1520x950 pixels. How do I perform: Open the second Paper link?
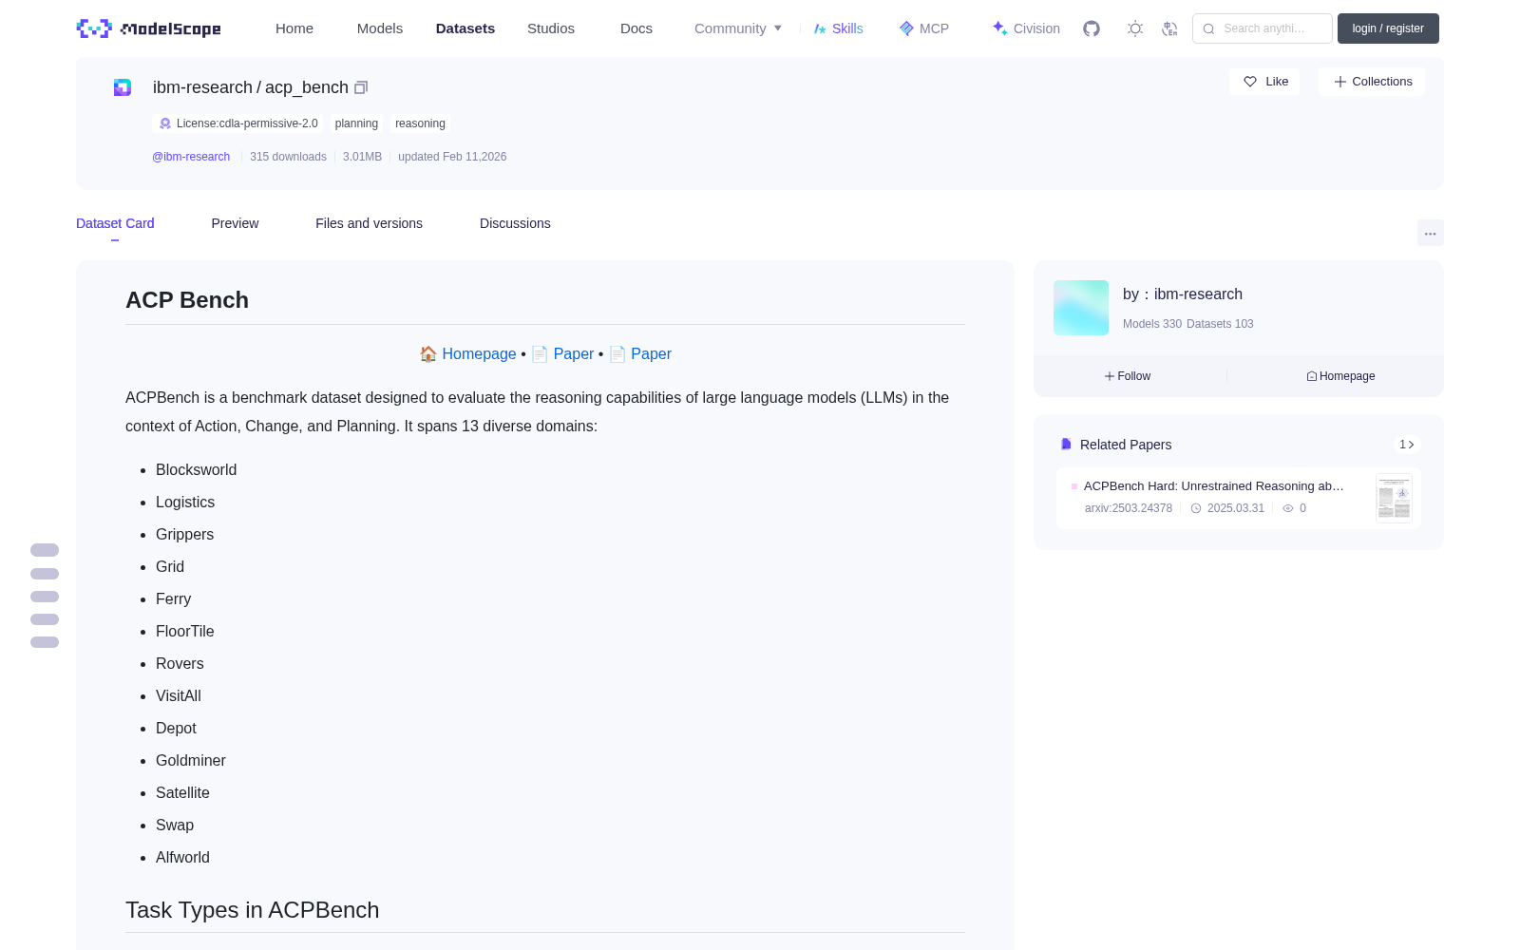click(651, 353)
